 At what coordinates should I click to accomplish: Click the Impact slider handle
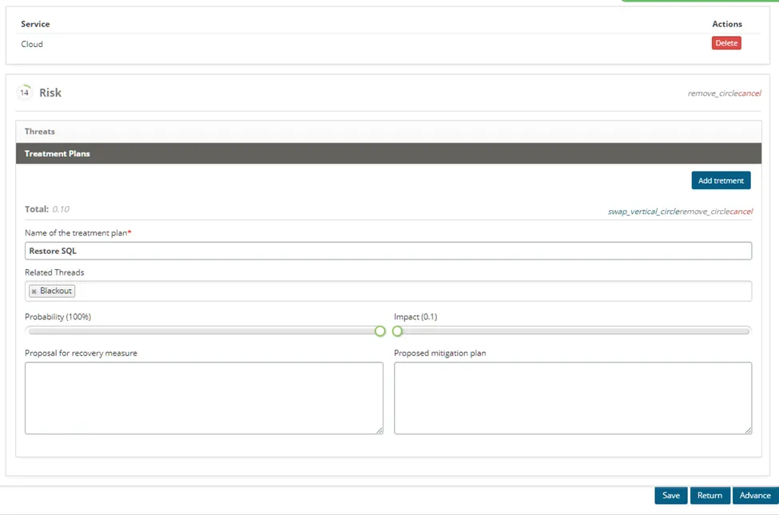397,331
